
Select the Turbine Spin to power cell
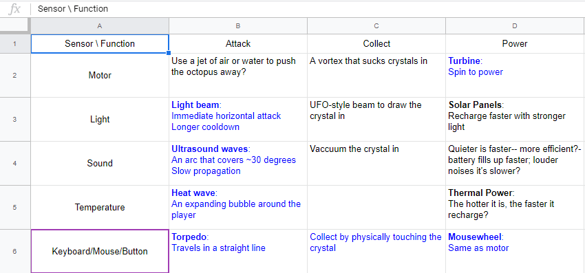pos(515,76)
